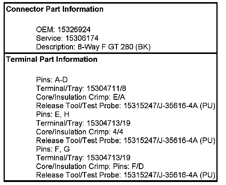
Task: Click Release Tool line directly below Crimp 4/4
Action: click(x=126, y=140)
